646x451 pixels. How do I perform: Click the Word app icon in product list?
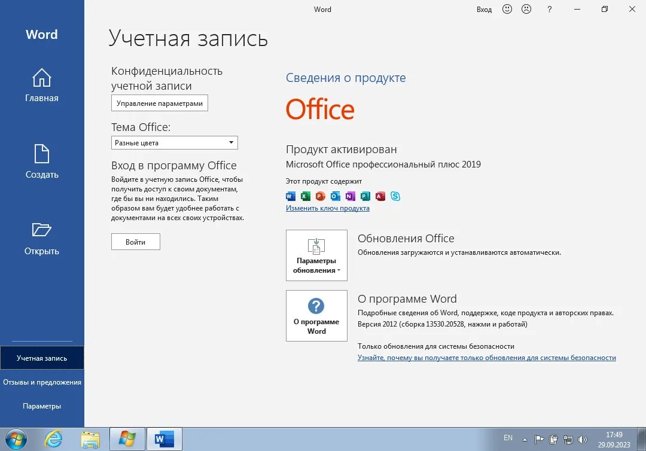(291, 196)
